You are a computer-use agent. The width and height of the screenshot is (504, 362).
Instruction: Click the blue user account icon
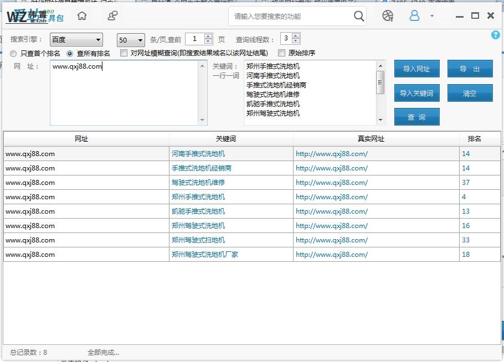(414, 16)
